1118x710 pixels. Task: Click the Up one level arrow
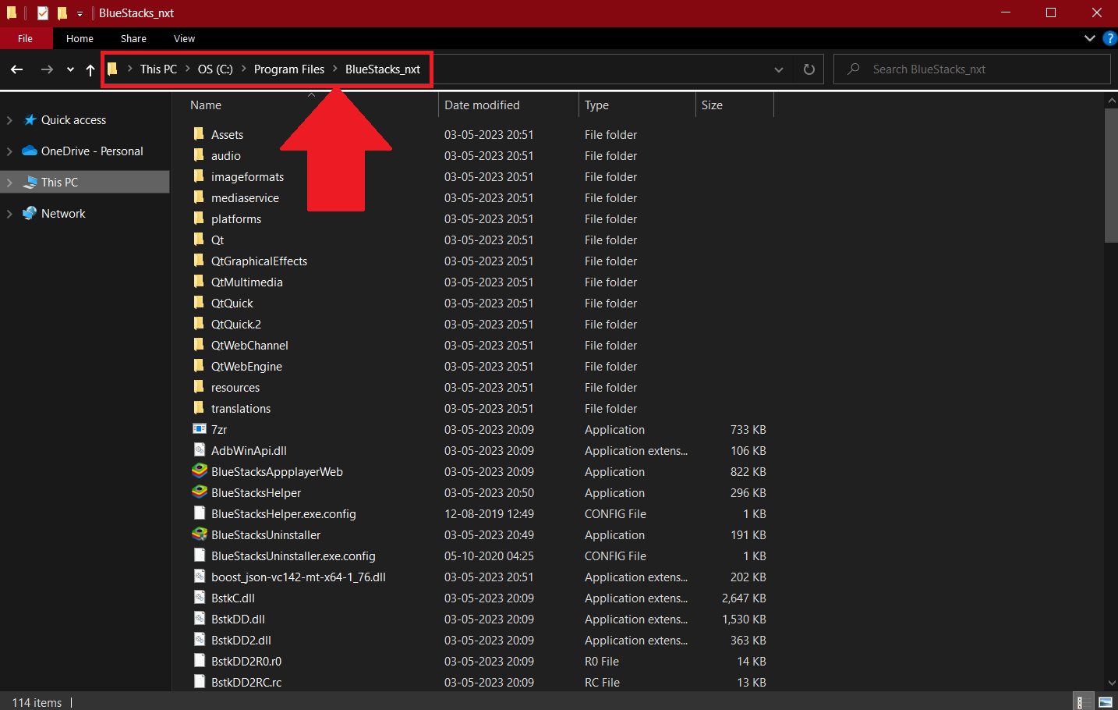click(x=90, y=69)
